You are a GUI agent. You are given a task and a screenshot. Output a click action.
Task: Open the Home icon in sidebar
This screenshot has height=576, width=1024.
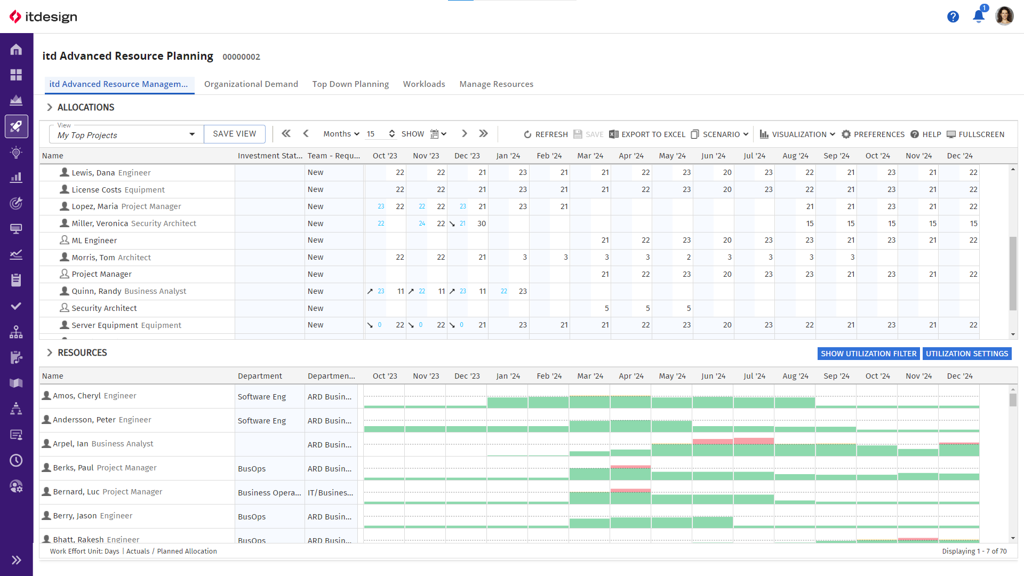point(16,50)
